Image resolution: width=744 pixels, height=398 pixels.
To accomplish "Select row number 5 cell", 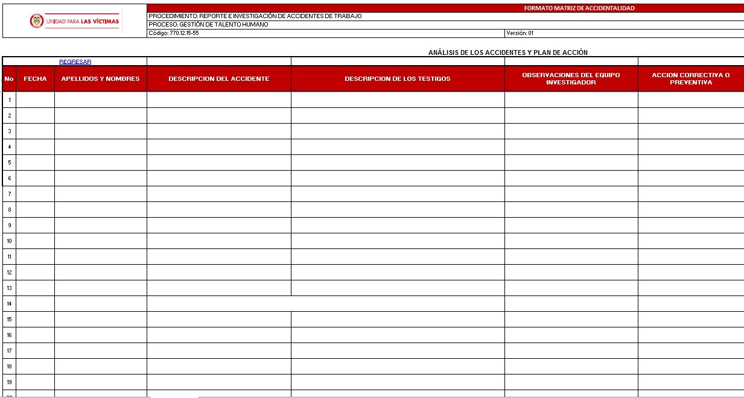I will (x=9, y=162).
